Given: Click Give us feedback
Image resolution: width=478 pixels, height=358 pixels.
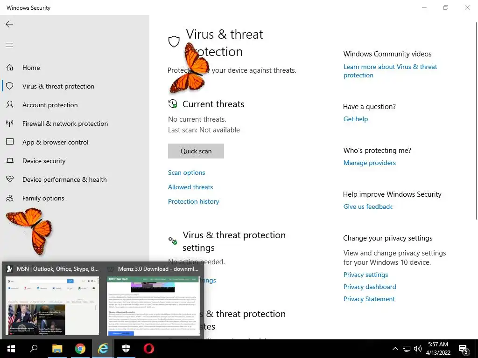Looking at the screenshot, I should pos(368,207).
